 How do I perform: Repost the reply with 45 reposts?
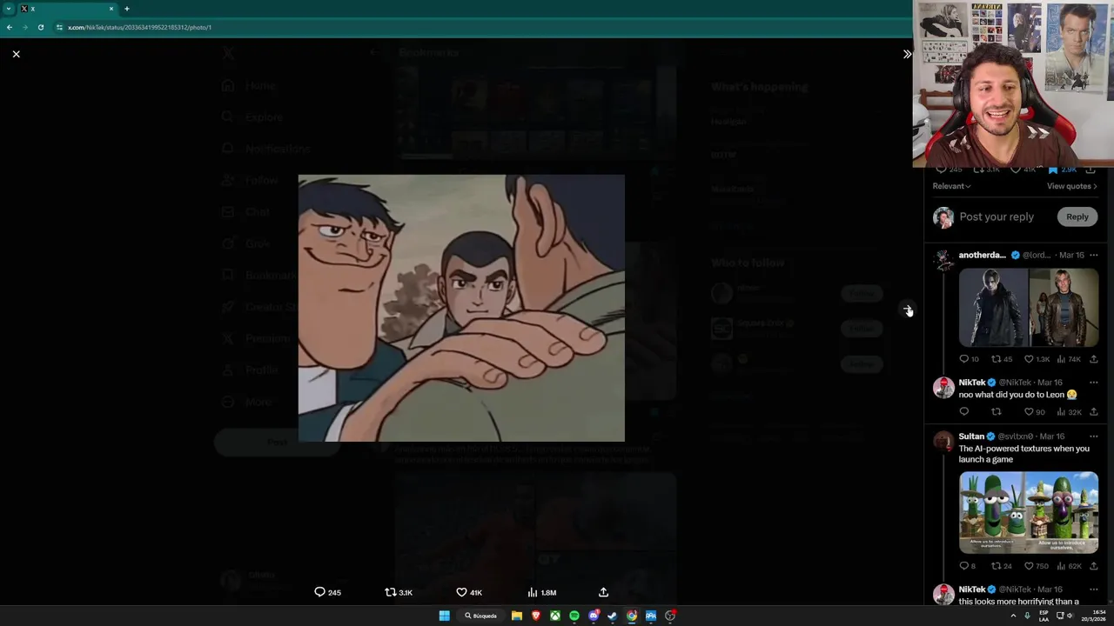click(1002, 359)
